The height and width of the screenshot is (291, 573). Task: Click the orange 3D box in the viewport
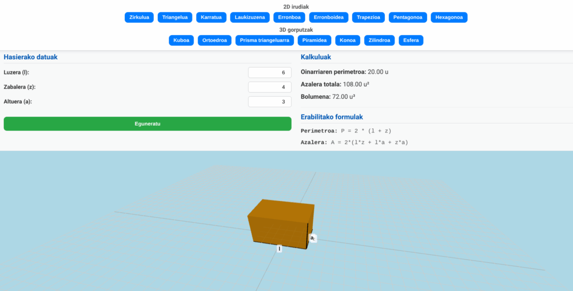point(281,223)
